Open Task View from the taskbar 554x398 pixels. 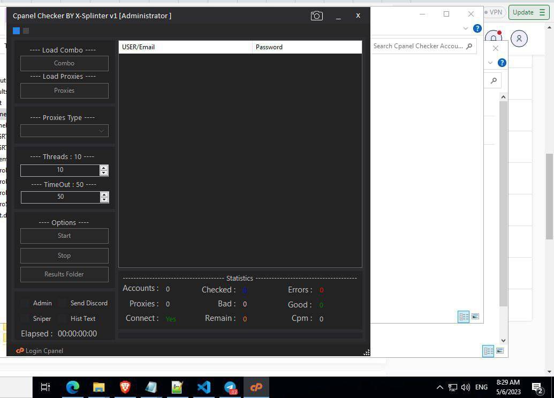click(x=45, y=387)
